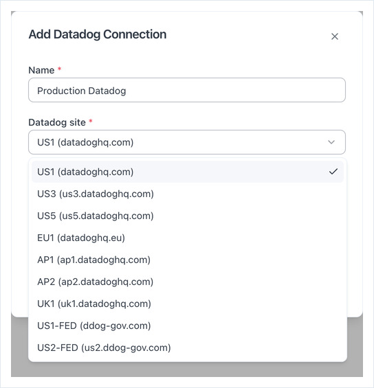Click the Name field label
374x388 pixels.
click(42, 70)
